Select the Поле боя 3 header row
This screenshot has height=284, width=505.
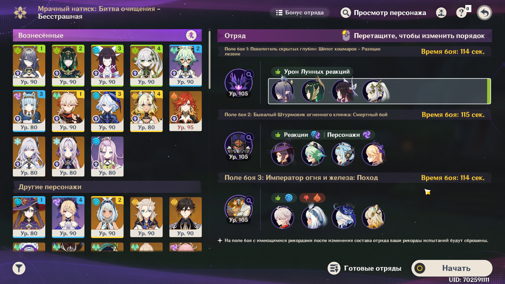354,178
